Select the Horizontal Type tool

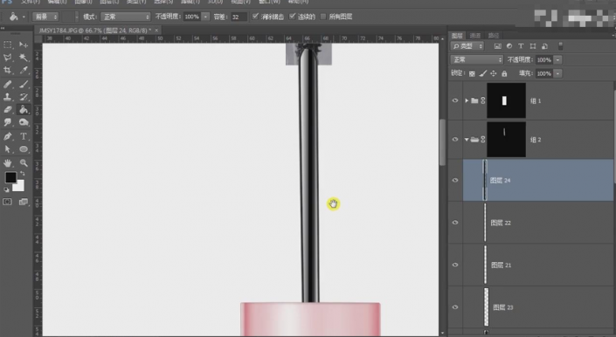click(24, 136)
